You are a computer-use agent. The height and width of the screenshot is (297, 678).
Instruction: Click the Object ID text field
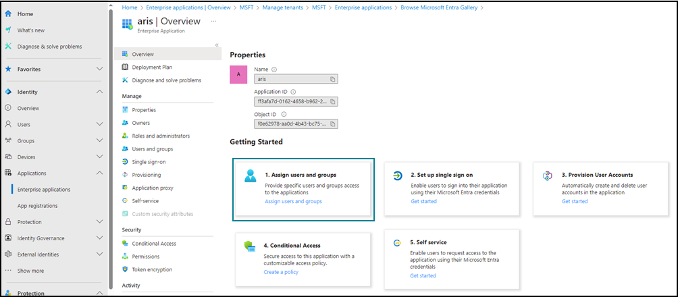(296, 124)
